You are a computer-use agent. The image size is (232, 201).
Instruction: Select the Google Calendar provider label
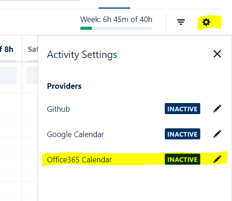(75, 134)
